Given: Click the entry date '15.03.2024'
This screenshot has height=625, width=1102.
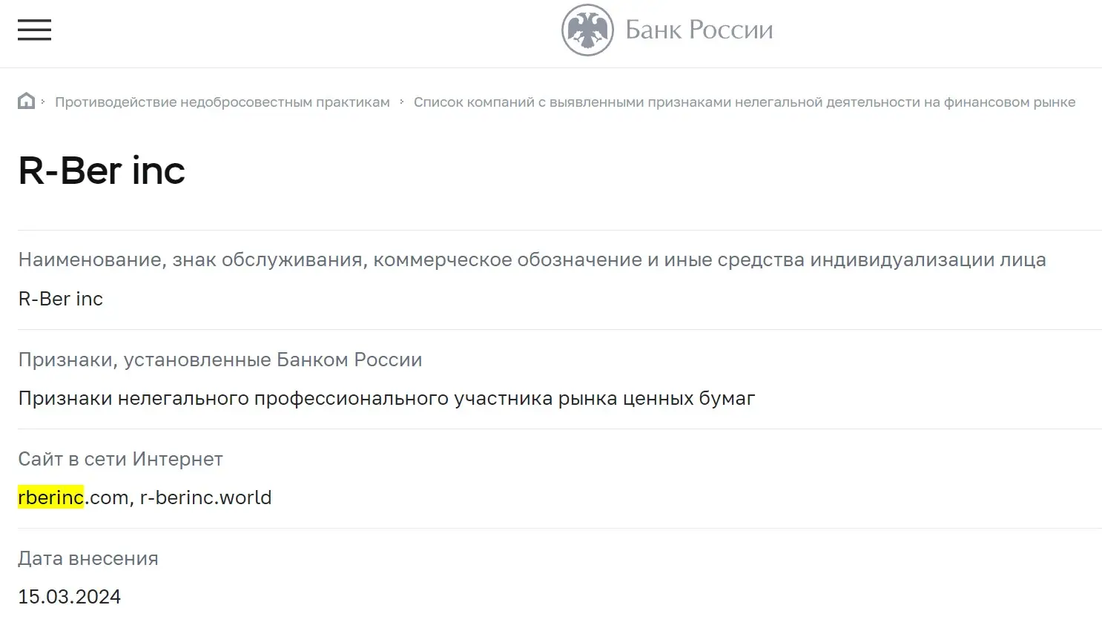Looking at the screenshot, I should tap(70, 596).
